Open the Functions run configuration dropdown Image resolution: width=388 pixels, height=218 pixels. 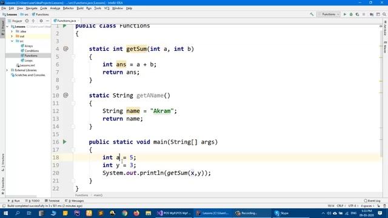click(x=329, y=15)
